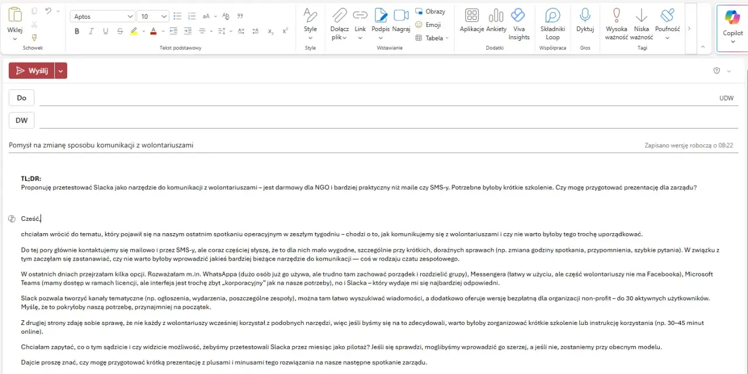Screen dimensions: 748x374
Task: Click the undo arrow icon
Action: click(49, 11)
